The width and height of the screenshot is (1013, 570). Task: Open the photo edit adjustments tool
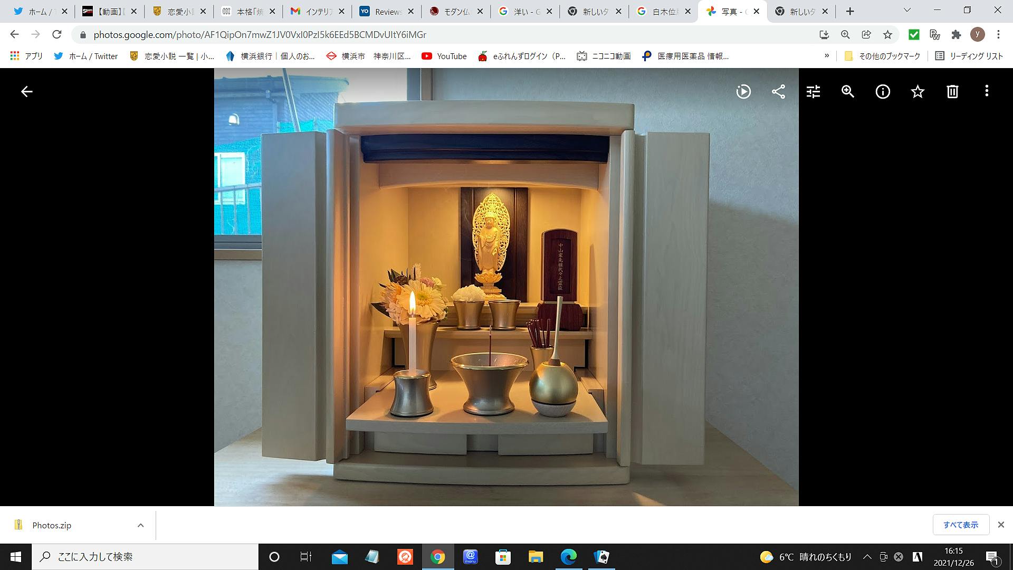click(813, 91)
